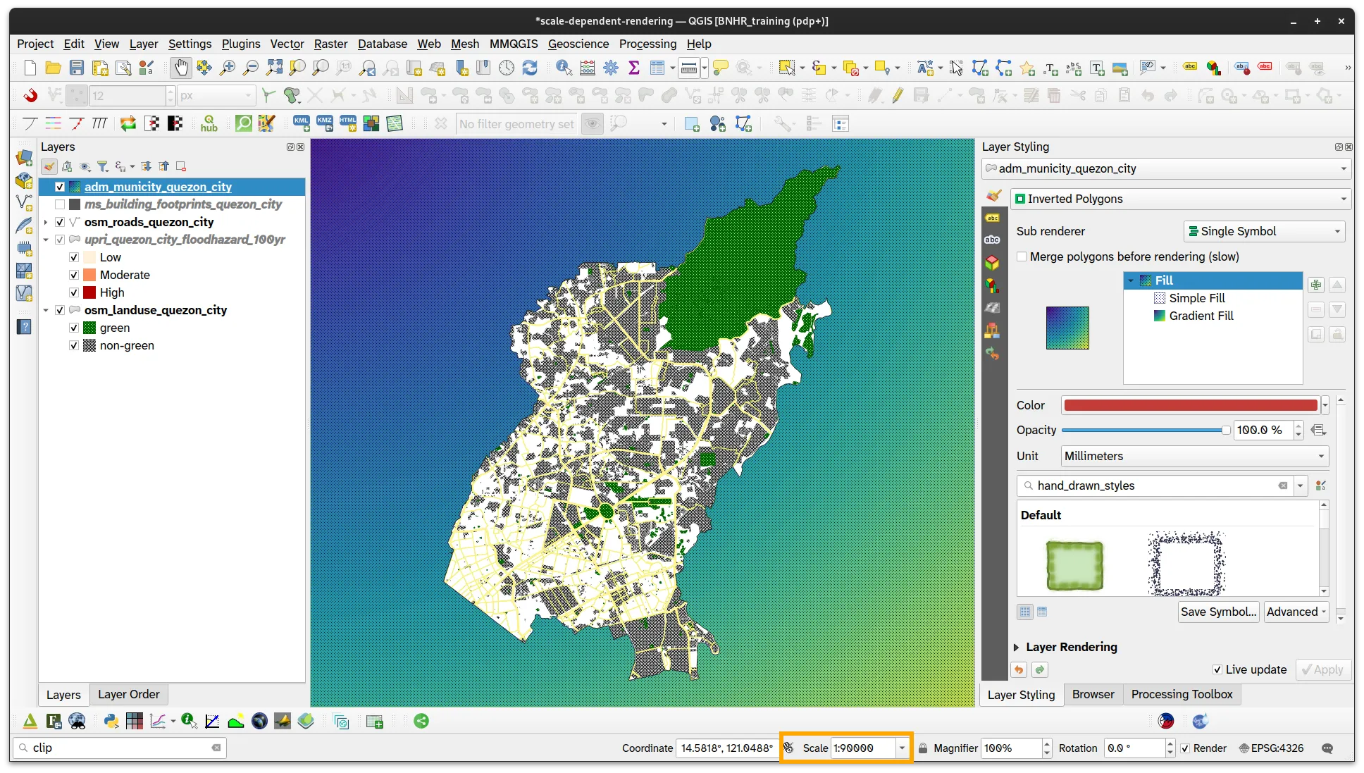Click the Zoom In magnifier icon
Image resolution: width=1364 pixels, height=773 pixels.
[227, 68]
